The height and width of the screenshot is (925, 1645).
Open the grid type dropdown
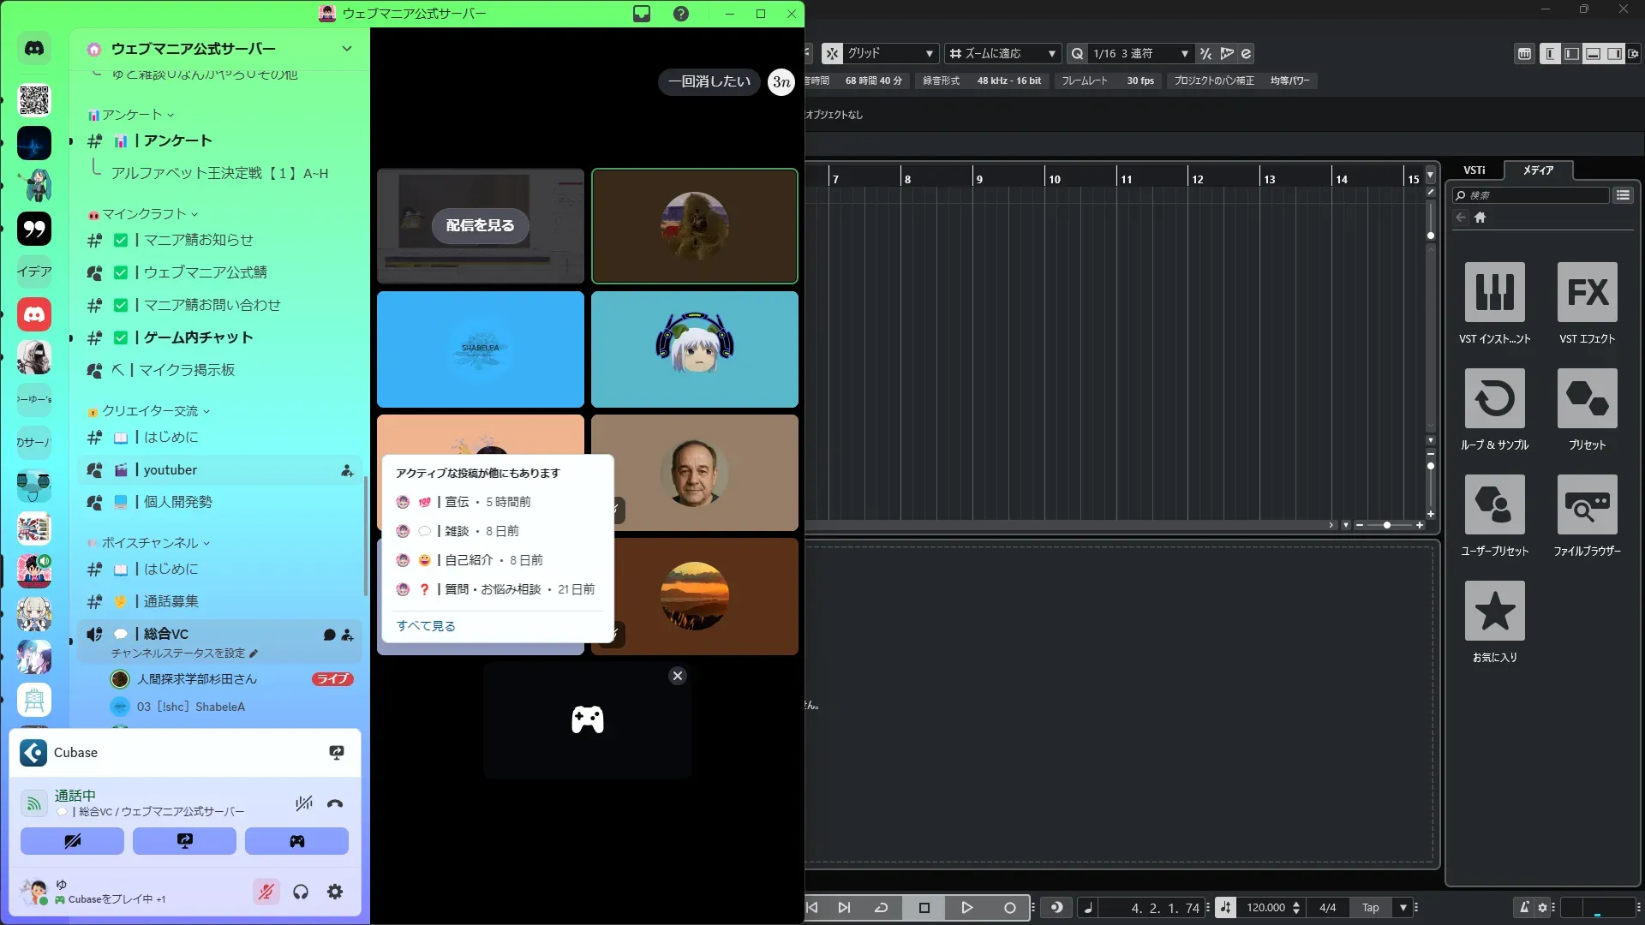(x=891, y=53)
